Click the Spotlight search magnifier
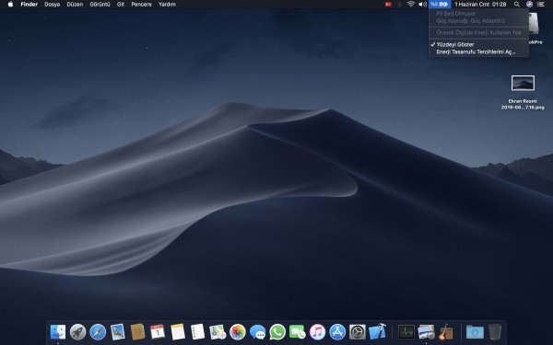Image resolution: width=553 pixels, height=345 pixels. click(x=517, y=5)
